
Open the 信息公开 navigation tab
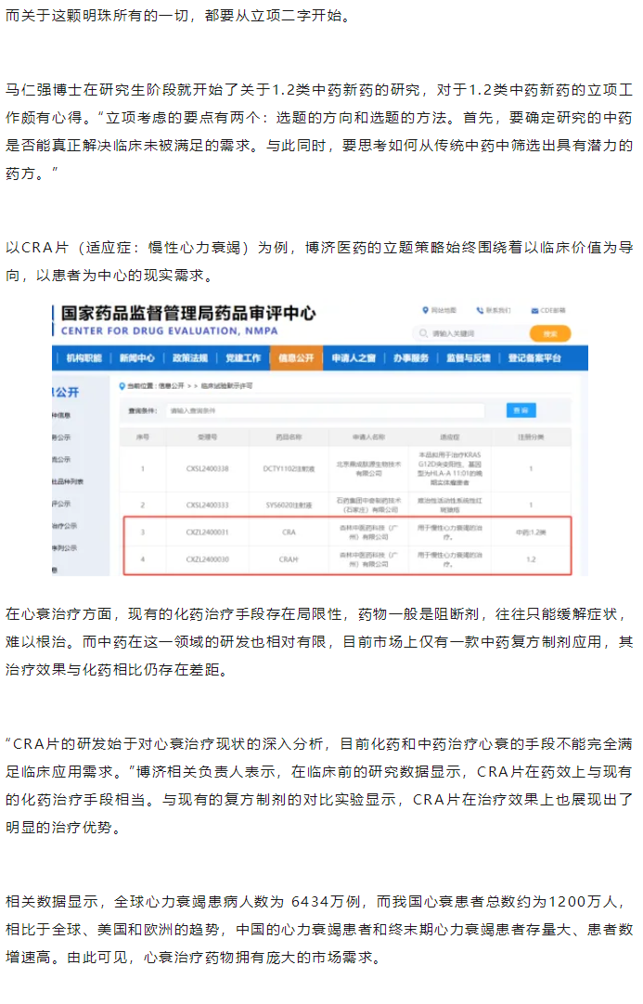[x=296, y=358]
